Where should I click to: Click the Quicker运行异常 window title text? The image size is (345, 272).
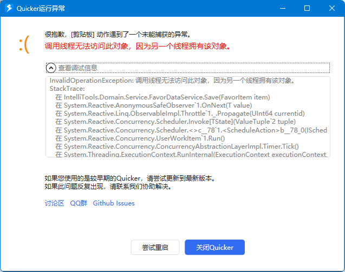click(41, 8)
